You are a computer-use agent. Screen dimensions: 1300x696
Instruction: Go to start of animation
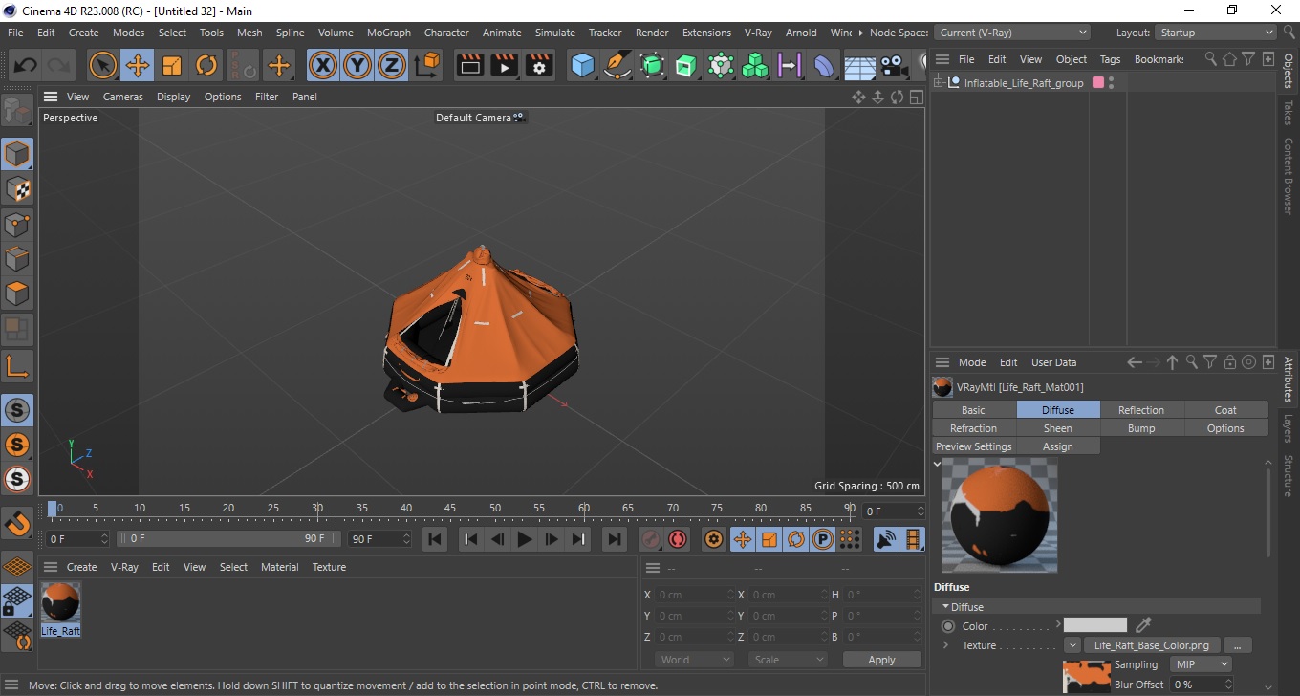click(434, 539)
